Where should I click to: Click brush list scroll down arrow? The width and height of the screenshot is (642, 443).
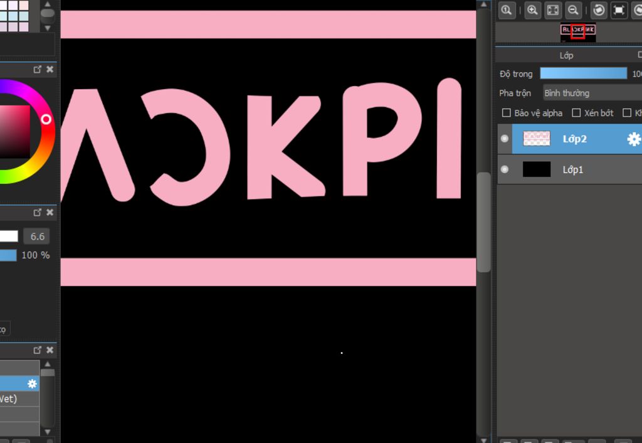pos(48,432)
